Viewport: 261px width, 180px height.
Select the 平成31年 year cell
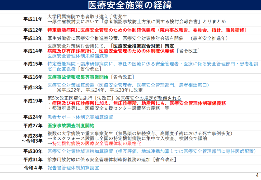pyautogui.click(x=22, y=160)
